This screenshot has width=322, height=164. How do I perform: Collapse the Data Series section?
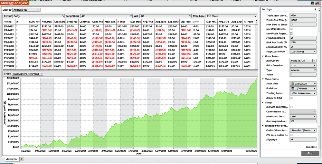tap(263, 56)
